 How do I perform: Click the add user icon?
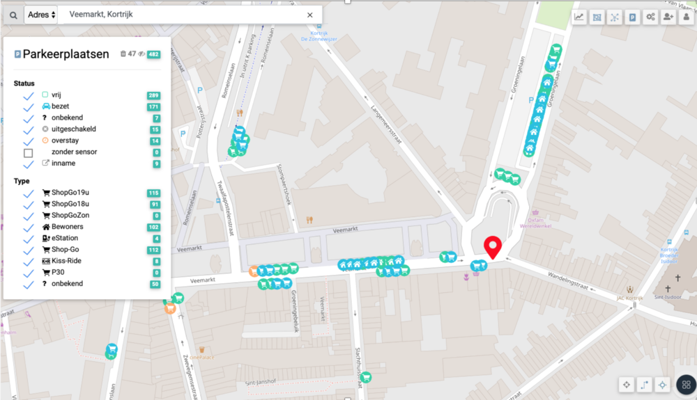point(668,17)
